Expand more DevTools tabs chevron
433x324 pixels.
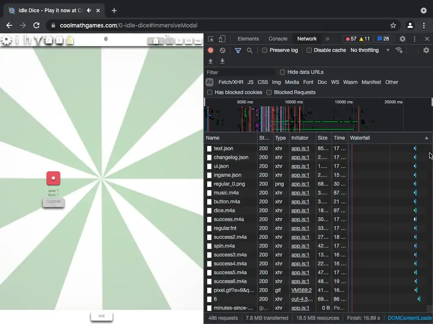327,39
